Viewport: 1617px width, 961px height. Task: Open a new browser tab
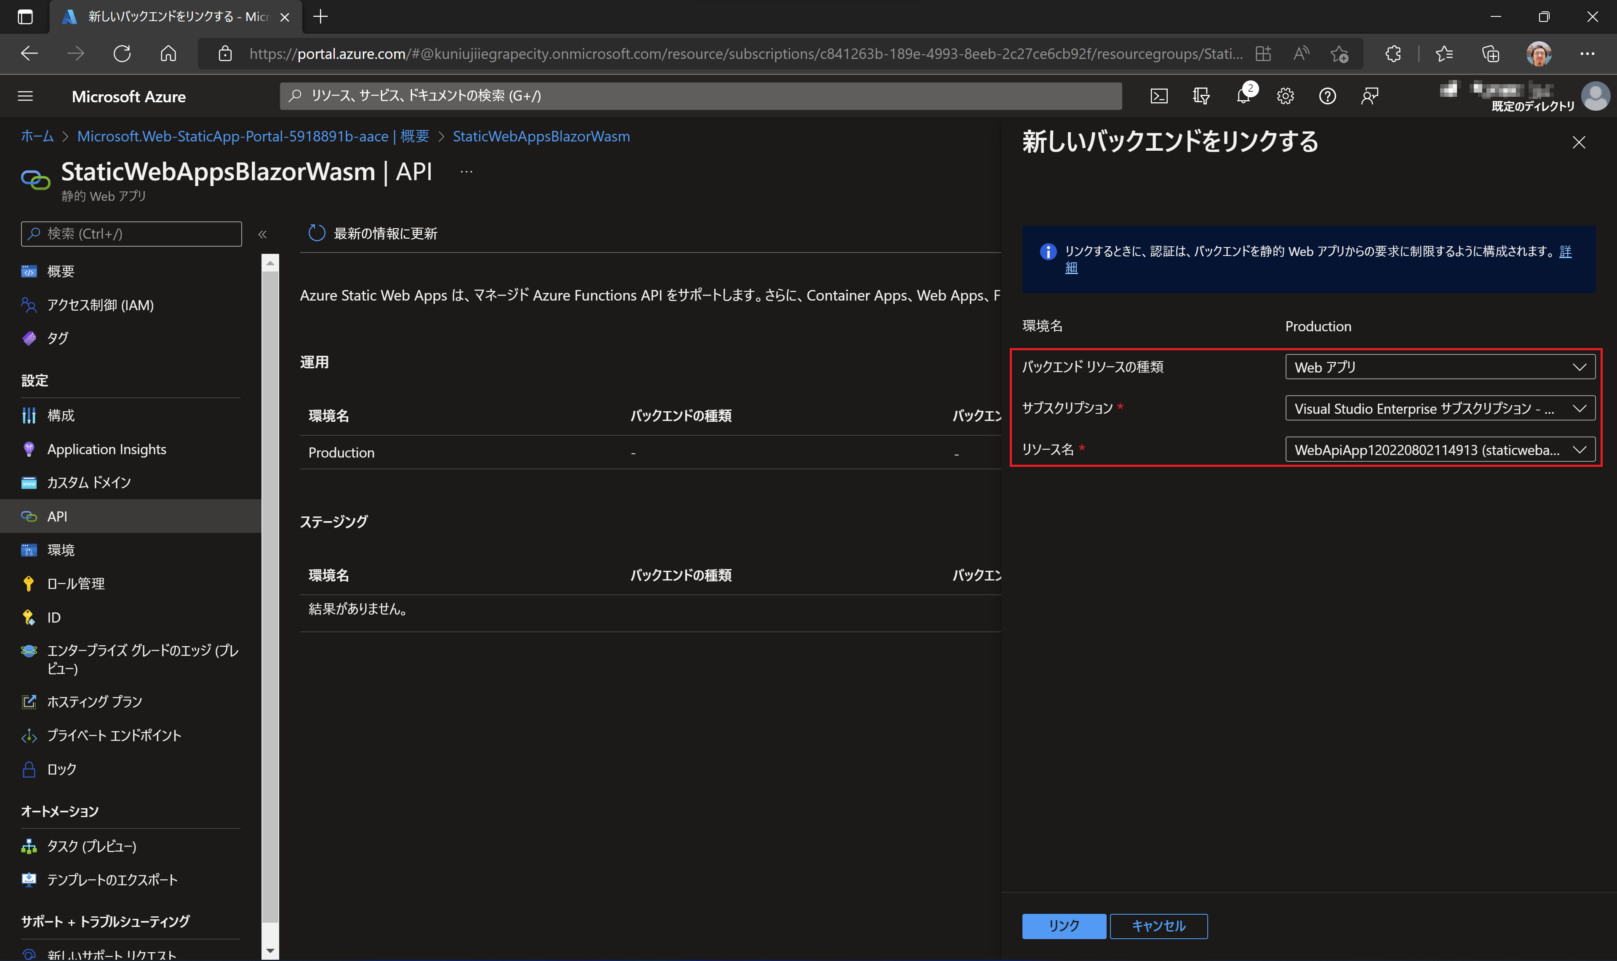(320, 17)
